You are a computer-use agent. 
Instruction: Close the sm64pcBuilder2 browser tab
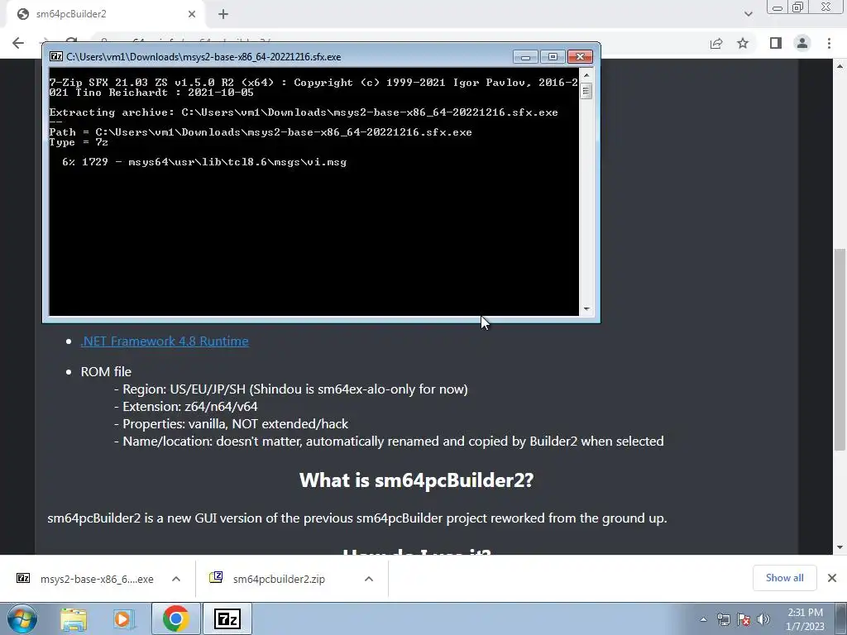[192, 14]
